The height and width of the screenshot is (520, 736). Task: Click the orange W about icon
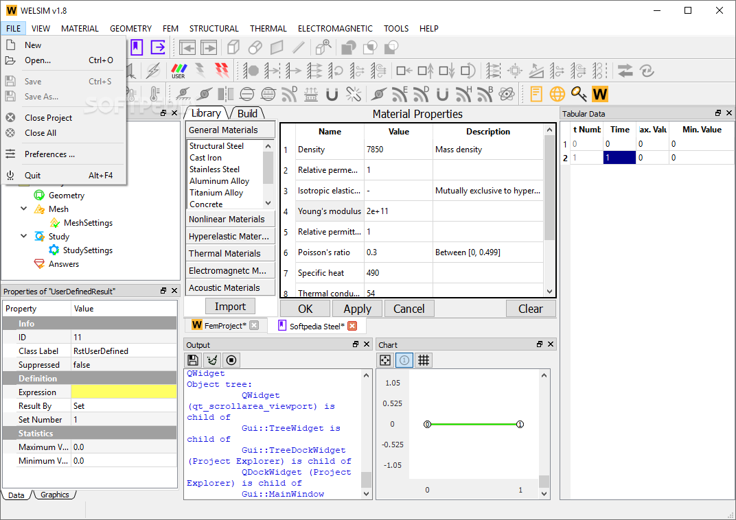click(x=600, y=94)
